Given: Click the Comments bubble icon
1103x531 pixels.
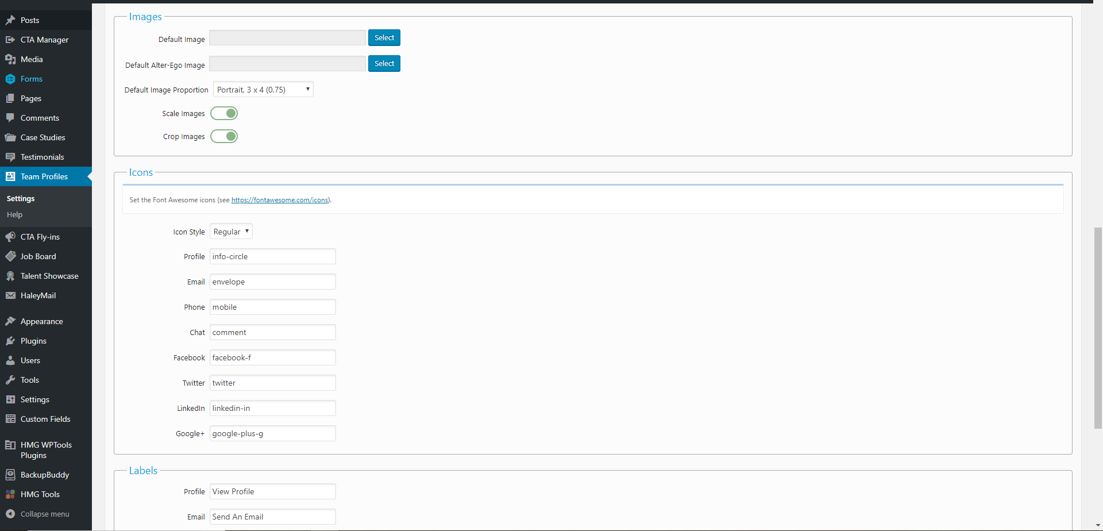Looking at the screenshot, I should click(x=10, y=118).
